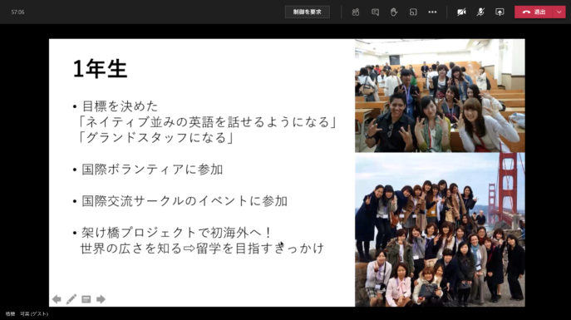Expand the leave options dropdown arrow
This screenshot has width=571, height=320.
559,12
